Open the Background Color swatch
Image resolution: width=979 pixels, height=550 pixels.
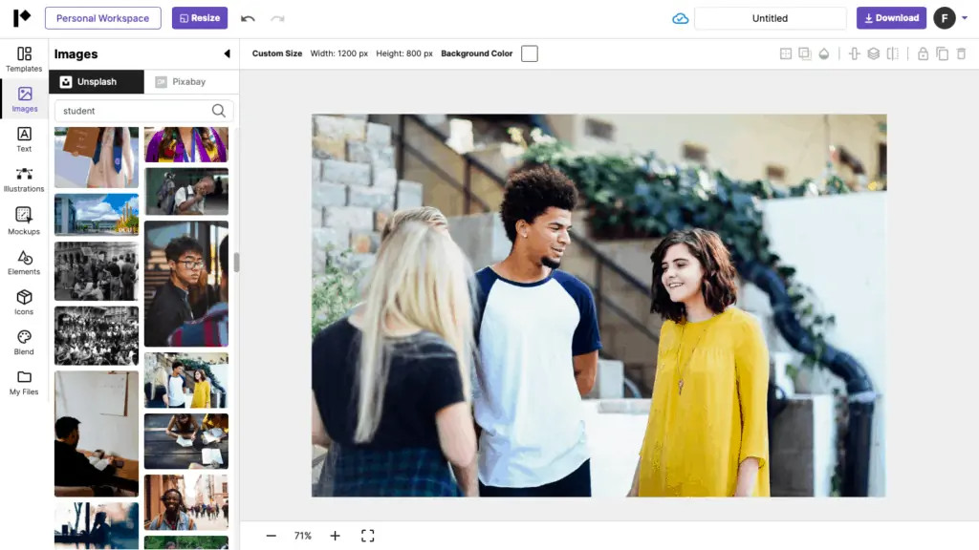tap(530, 53)
